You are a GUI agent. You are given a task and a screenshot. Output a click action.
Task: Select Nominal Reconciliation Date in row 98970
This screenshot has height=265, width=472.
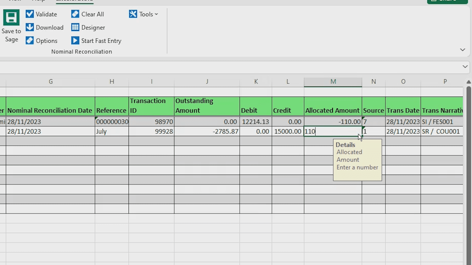pyautogui.click(x=50, y=122)
